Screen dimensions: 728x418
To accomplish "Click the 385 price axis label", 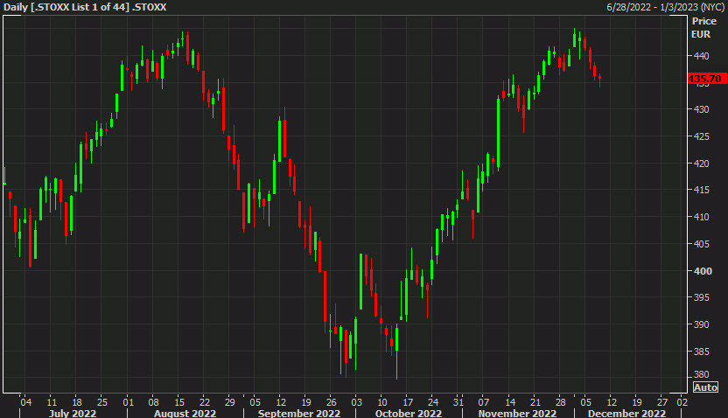I will (701, 352).
